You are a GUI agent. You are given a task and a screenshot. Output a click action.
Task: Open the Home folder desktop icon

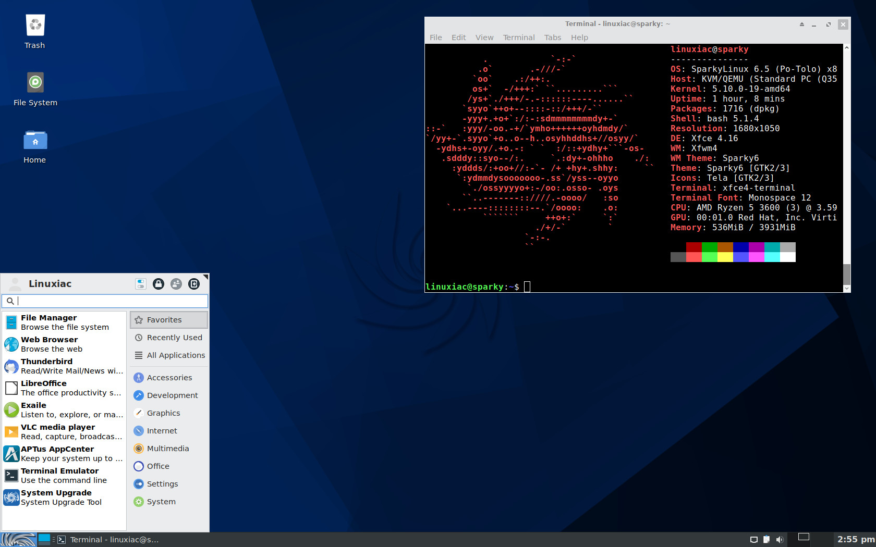(35, 146)
